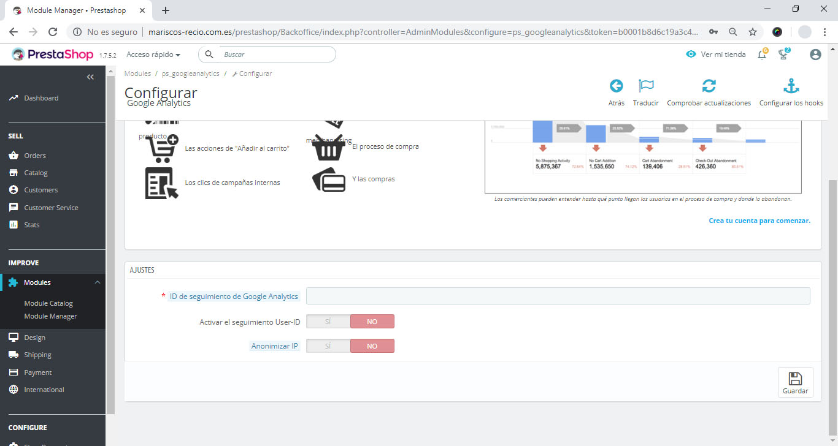
Task: Click the Payment card icon
Action: point(13,372)
